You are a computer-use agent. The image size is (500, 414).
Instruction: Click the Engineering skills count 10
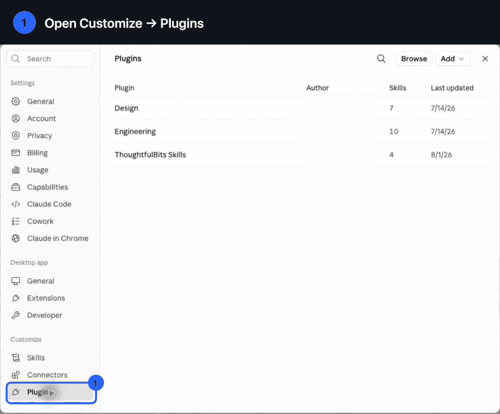[x=394, y=131]
